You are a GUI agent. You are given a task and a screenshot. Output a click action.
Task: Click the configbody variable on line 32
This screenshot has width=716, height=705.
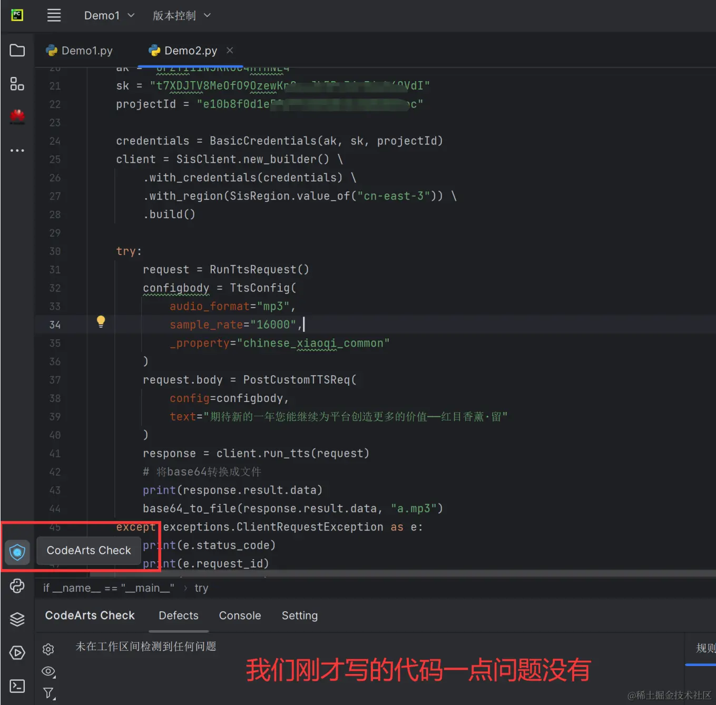point(176,288)
